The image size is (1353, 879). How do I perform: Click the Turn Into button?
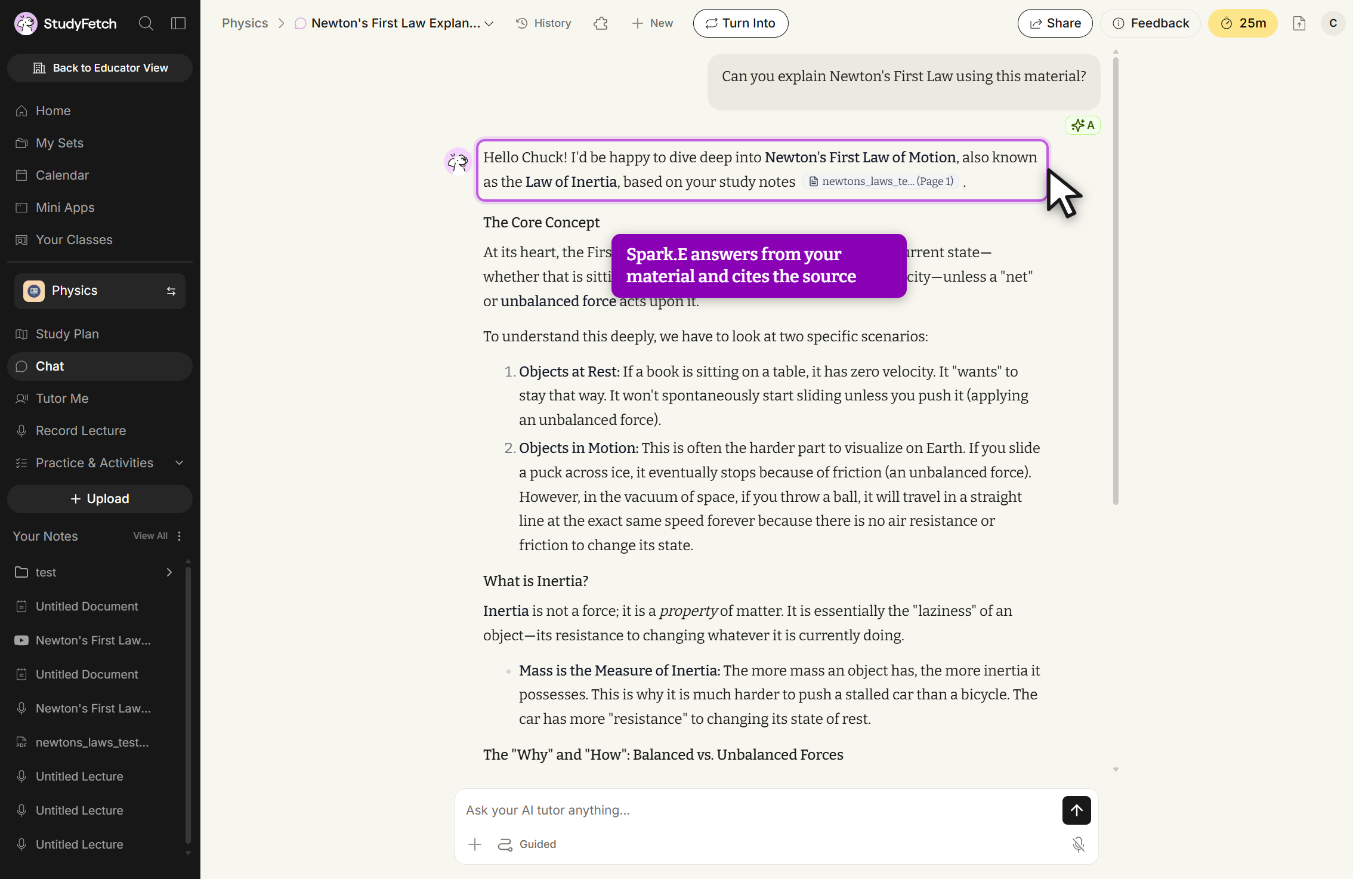pyautogui.click(x=740, y=23)
